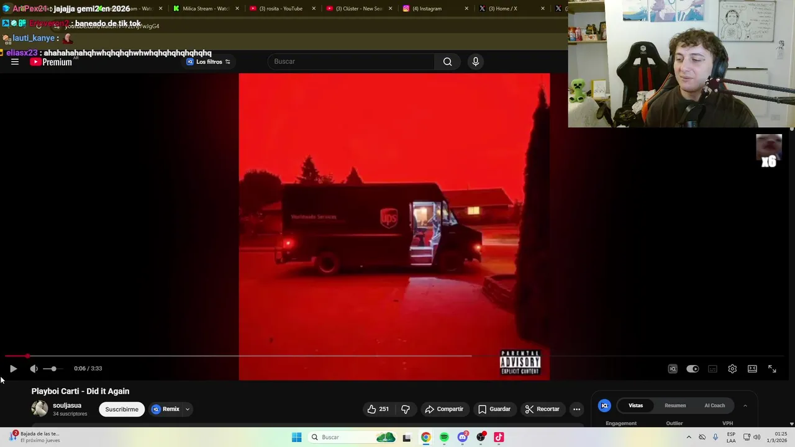Image resolution: width=795 pixels, height=447 pixels.
Task: Click the Engagement label
Action: pos(621,423)
